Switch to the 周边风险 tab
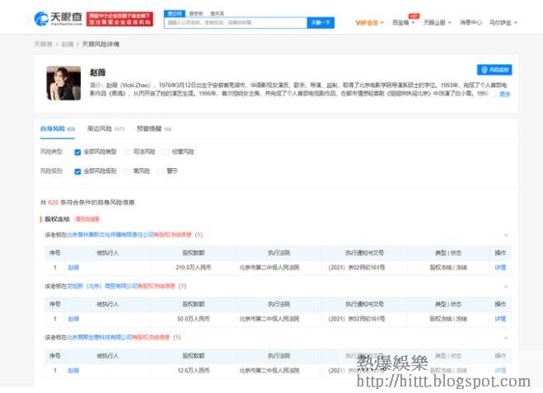Viewport: 543px width, 393px height. pos(105,129)
